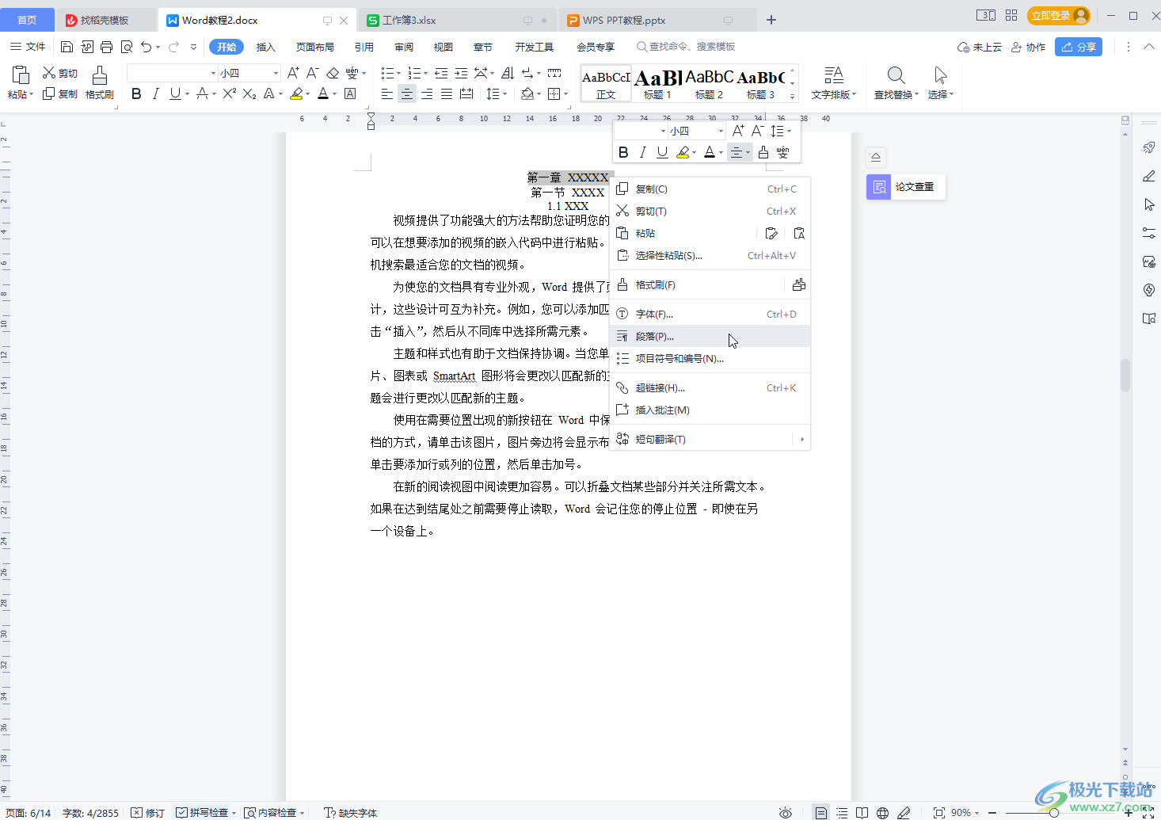The width and height of the screenshot is (1161, 820).
Task: Toggle Italic in the floating mini toolbar
Action: tap(642, 152)
